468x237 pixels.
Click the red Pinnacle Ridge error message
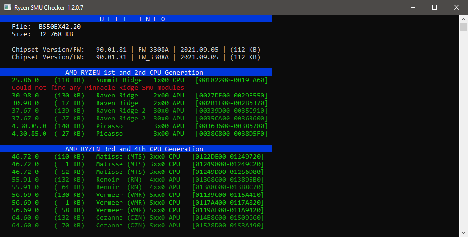point(98,88)
